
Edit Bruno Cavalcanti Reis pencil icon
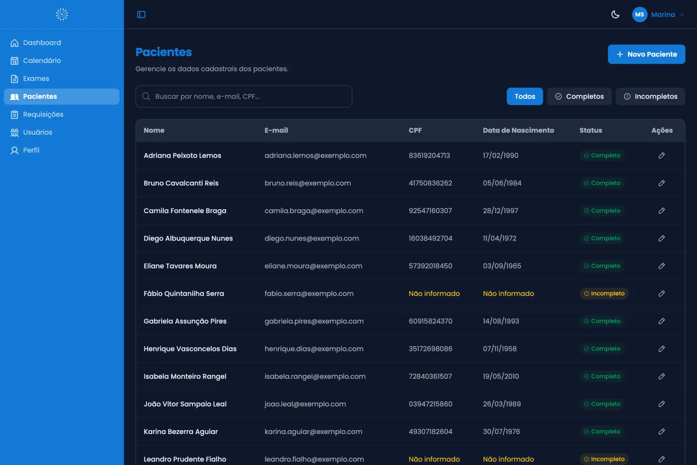tap(661, 183)
